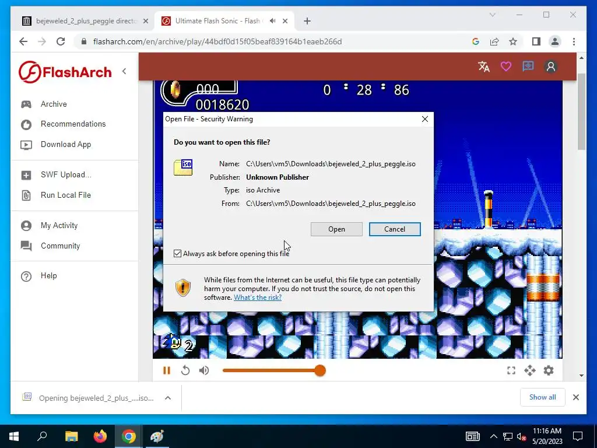Image resolution: width=597 pixels, height=448 pixels.
Task: Bookmark this page with the star
Action: click(513, 41)
